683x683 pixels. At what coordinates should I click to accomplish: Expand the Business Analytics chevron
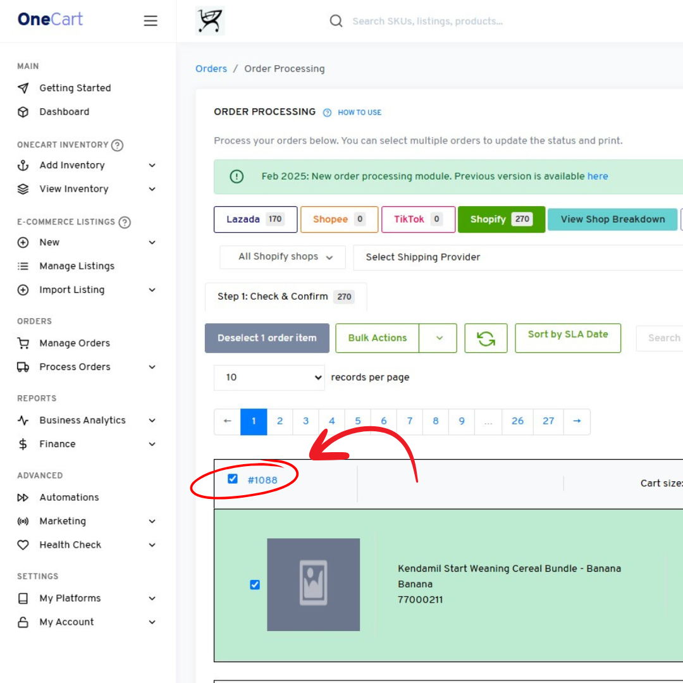[152, 421]
